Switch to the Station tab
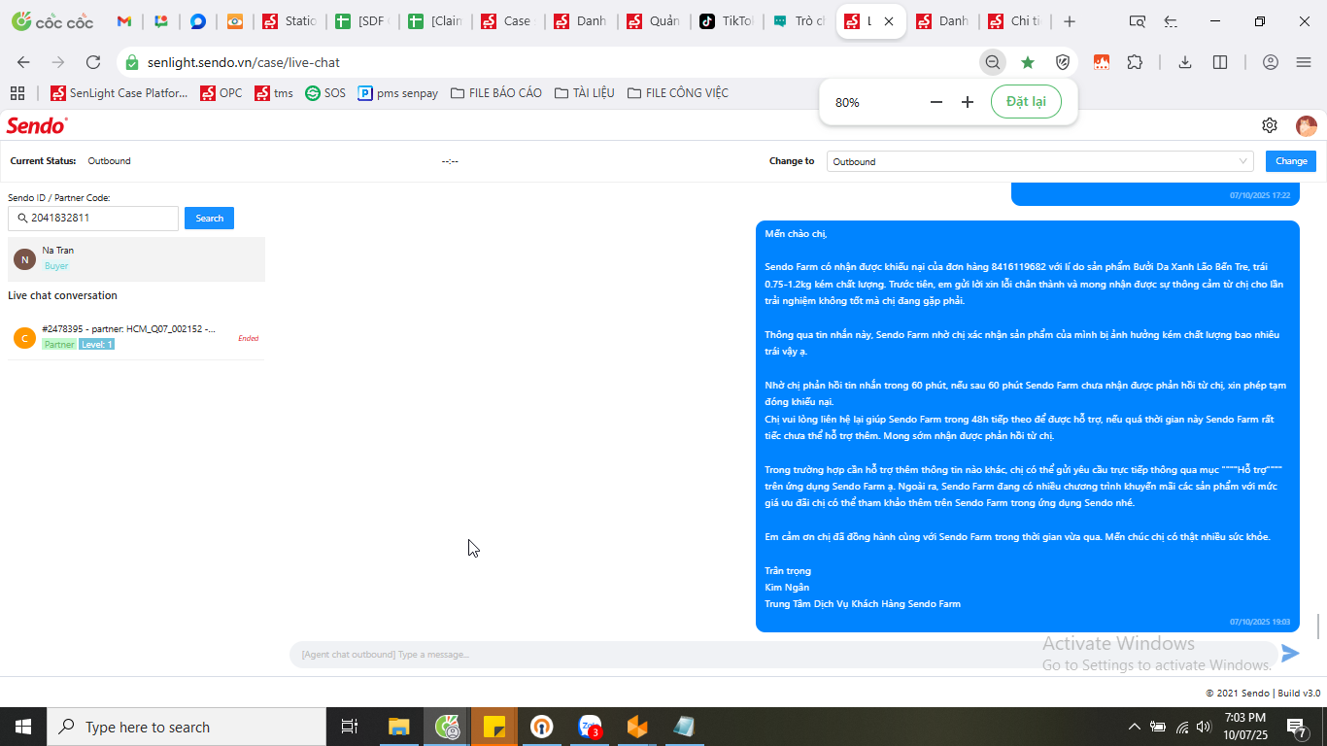Screen dimensions: 1327x746 tap(291, 21)
